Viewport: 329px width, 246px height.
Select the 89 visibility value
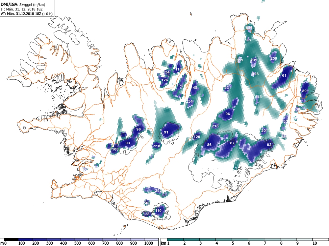click(x=304, y=91)
